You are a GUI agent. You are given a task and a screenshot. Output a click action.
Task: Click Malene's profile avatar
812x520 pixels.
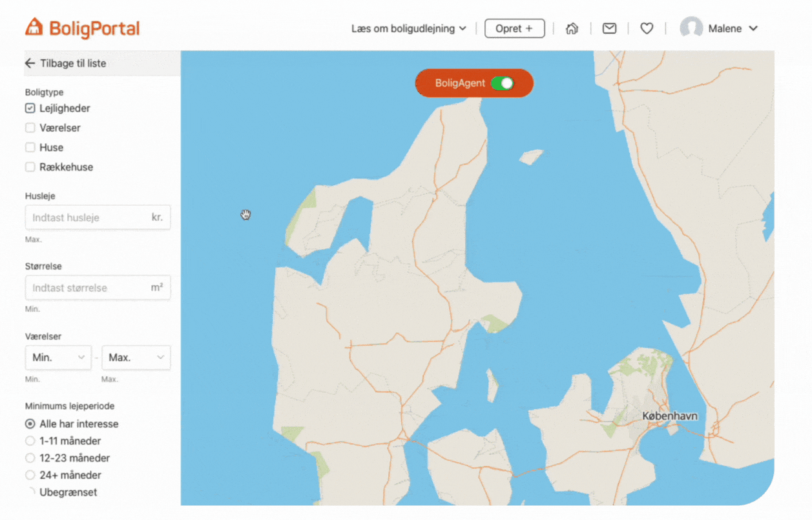pos(691,28)
